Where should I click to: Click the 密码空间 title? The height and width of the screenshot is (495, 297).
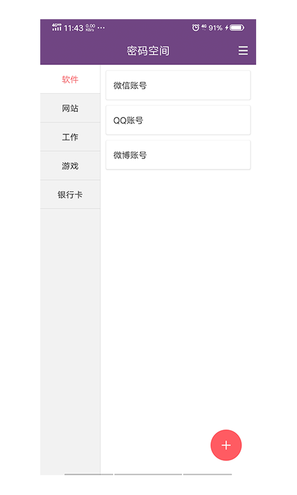click(148, 51)
